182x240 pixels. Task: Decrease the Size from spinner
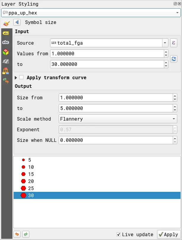point(175,99)
